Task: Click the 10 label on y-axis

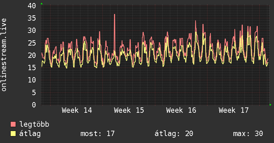Action: click(32, 80)
